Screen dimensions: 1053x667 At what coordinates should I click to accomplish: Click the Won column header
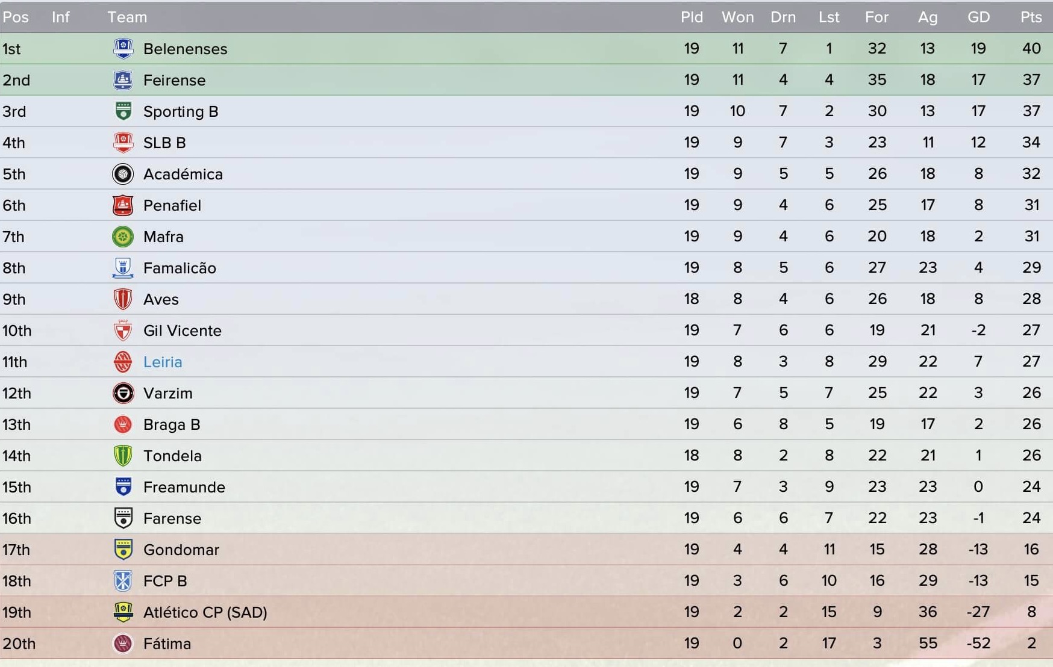tap(737, 17)
